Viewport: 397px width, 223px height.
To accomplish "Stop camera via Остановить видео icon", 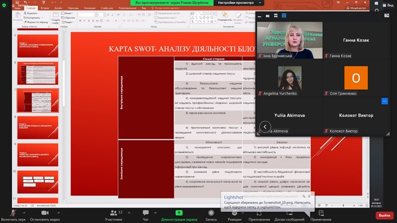I will (x=45, y=213).
